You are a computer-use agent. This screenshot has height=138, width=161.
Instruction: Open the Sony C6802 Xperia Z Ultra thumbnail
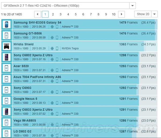pos(6,57)
